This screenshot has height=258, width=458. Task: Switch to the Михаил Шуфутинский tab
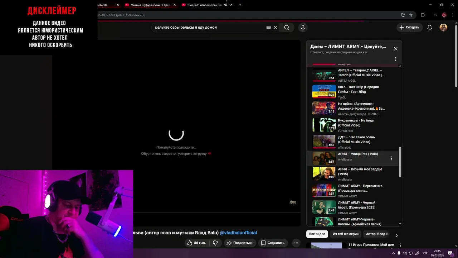click(x=150, y=5)
